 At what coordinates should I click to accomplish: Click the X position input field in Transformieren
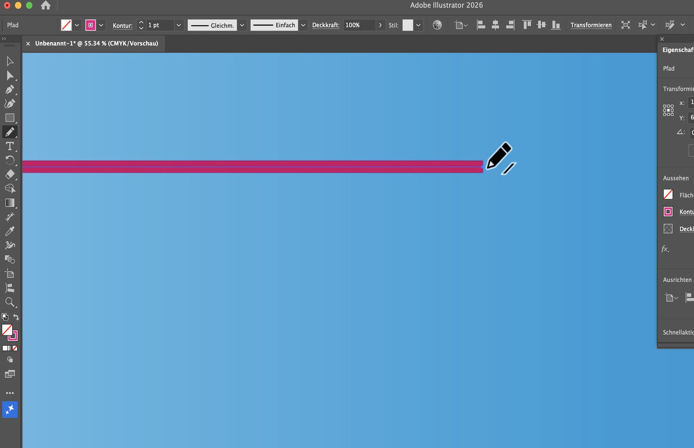691,102
